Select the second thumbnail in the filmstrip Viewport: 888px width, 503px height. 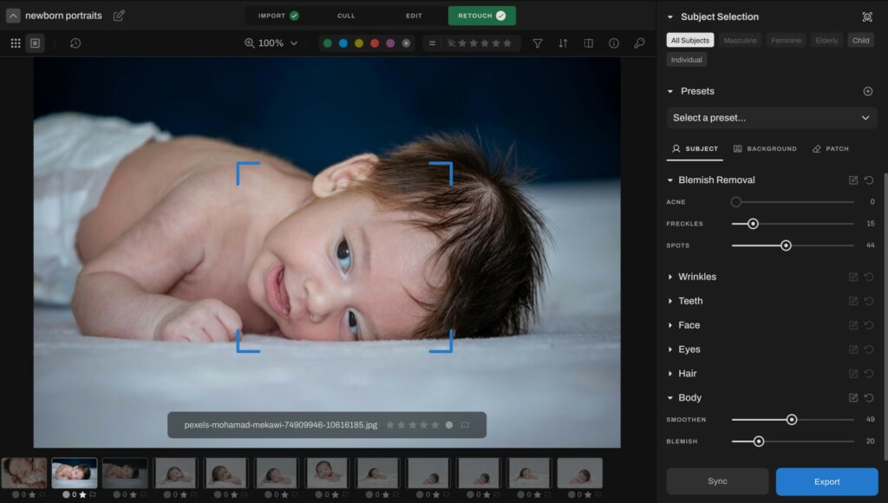[x=74, y=473]
